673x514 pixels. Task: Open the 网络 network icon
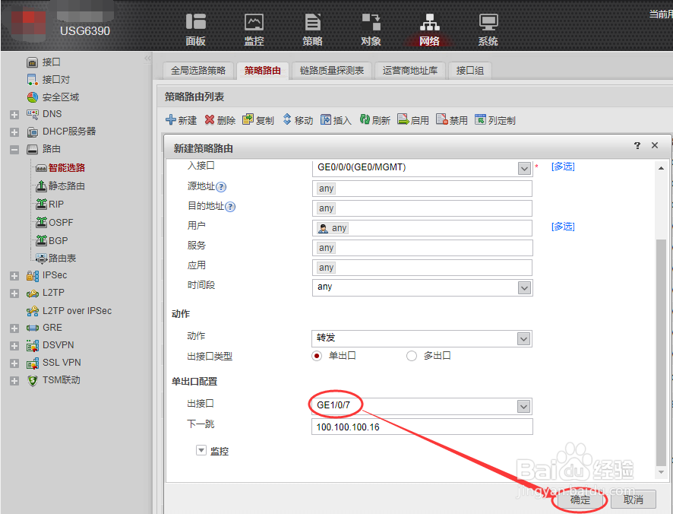coord(429,22)
